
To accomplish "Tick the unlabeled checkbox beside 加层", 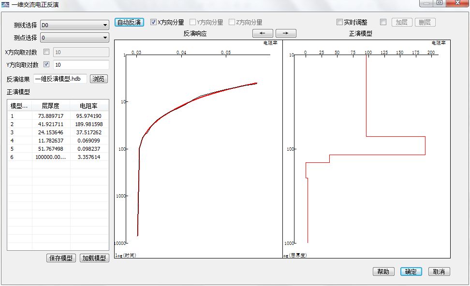I will pyautogui.click(x=383, y=22).
